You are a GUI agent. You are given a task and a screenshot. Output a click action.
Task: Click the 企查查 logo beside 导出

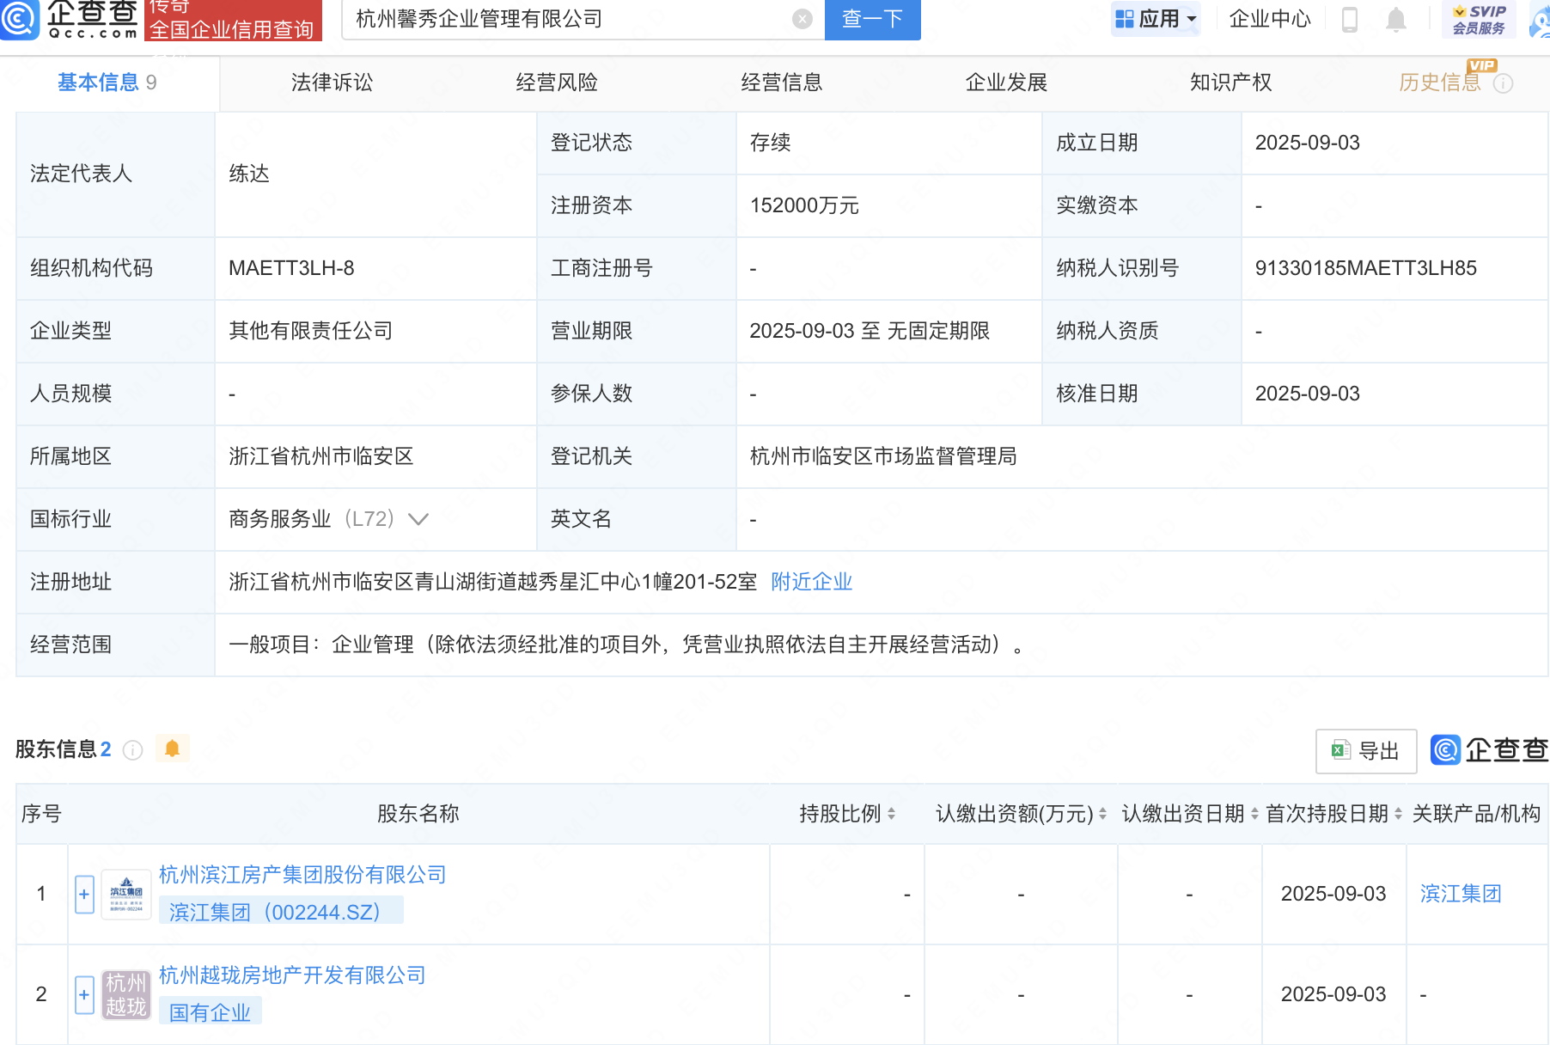coord(1489,750)
